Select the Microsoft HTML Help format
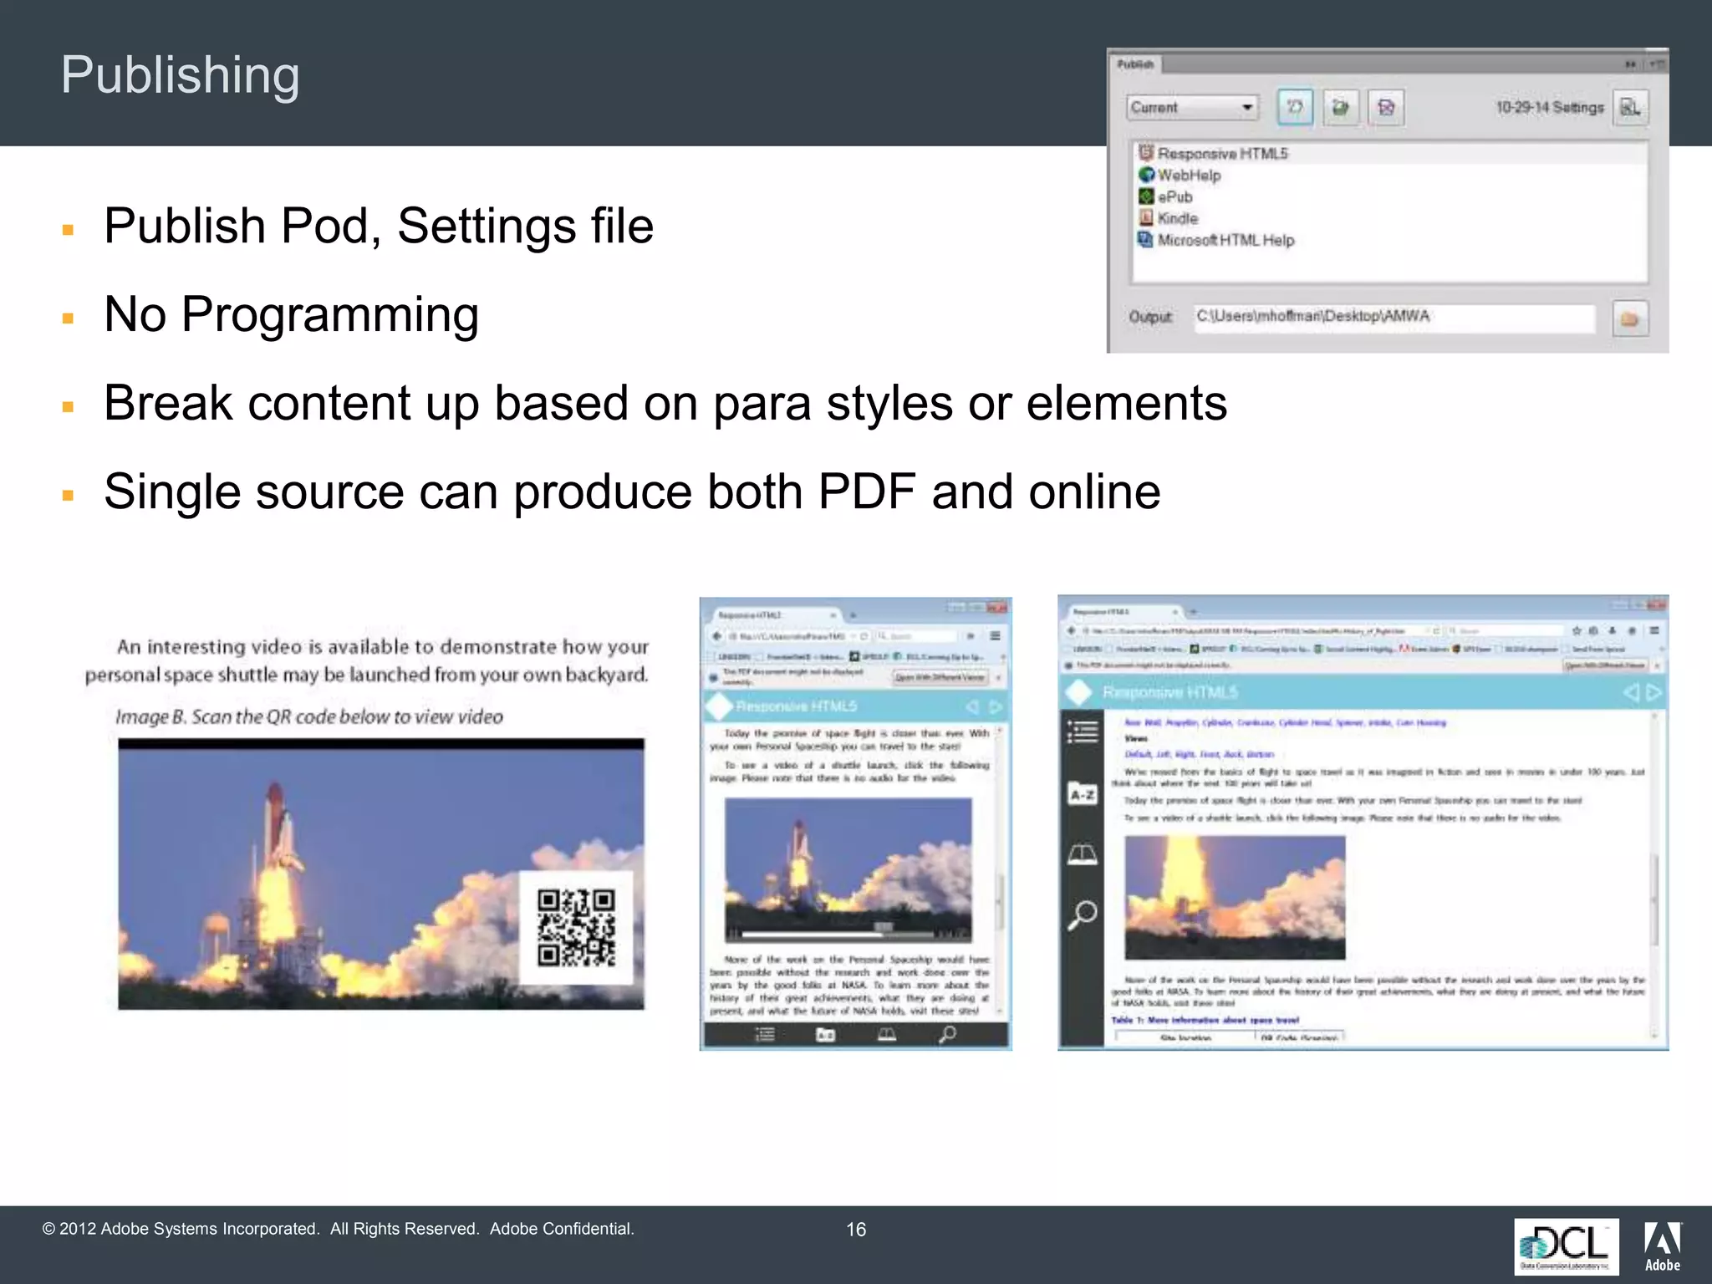The image size is (1712, 1284). click(x=1225, y=241)
